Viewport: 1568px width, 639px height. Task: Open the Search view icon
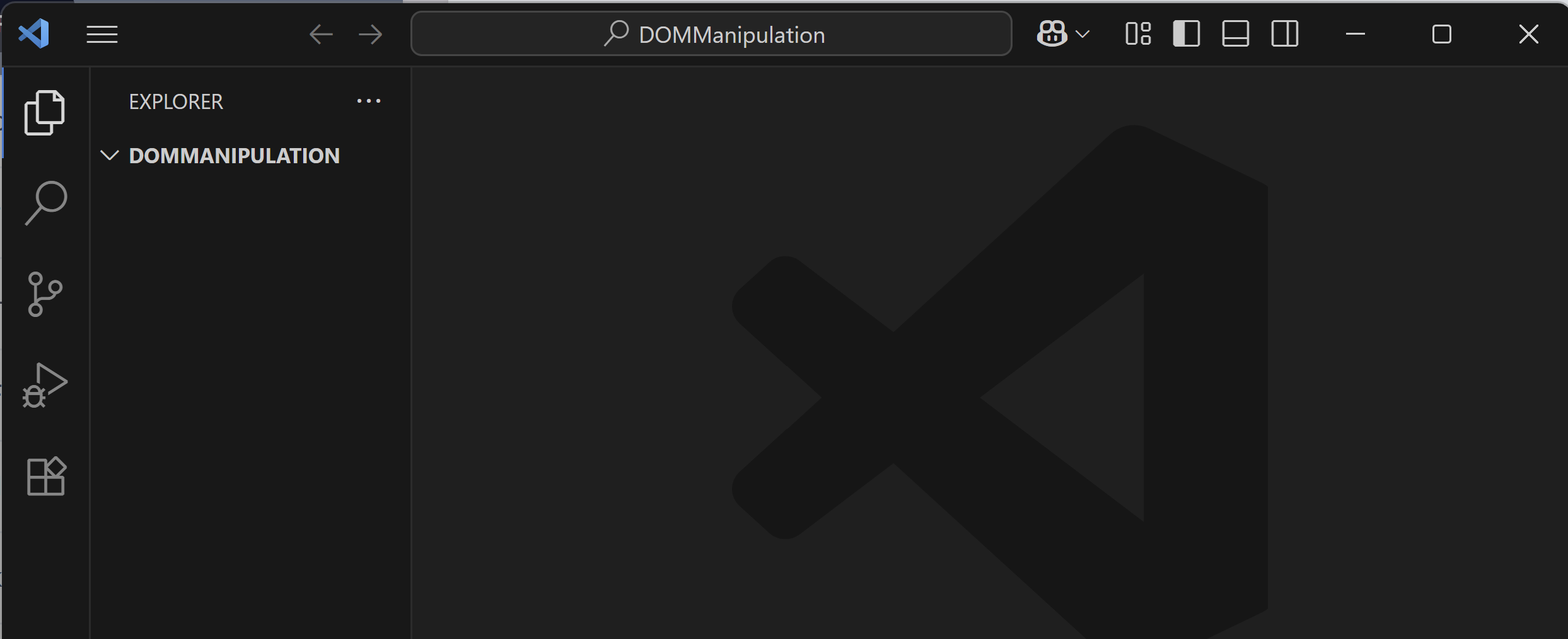pyautogui.click(x=45, y=203)
